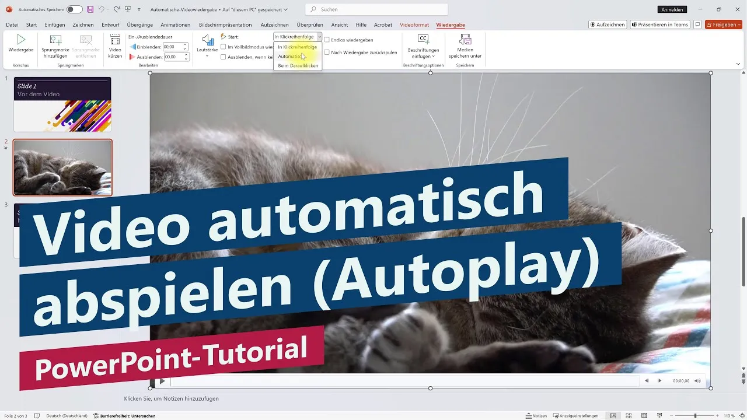The height and width of the screenshot is (420, 747).
Task: Select the Wiedergabe (play) preview icon
Action: [x=21, y=41]
